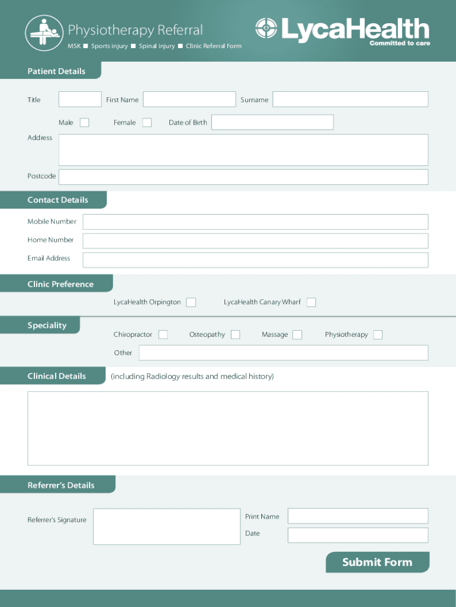This screenshot has width=456, height=607.
Task: Check the Massage speciality box
Action: pyautogui.click(x=297, y=335)
